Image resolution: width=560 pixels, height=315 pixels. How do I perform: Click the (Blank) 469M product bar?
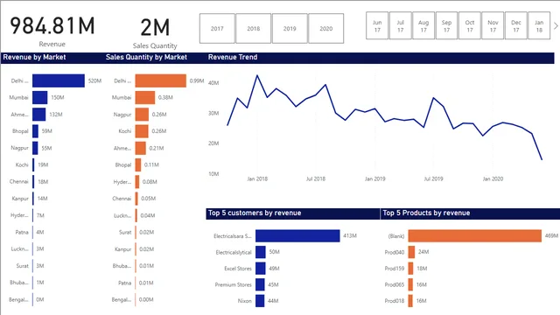(x=475, y=235)
